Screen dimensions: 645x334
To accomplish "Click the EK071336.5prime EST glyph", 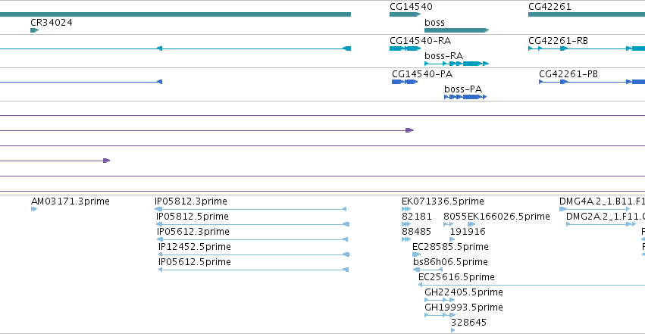I will [406, 209].
